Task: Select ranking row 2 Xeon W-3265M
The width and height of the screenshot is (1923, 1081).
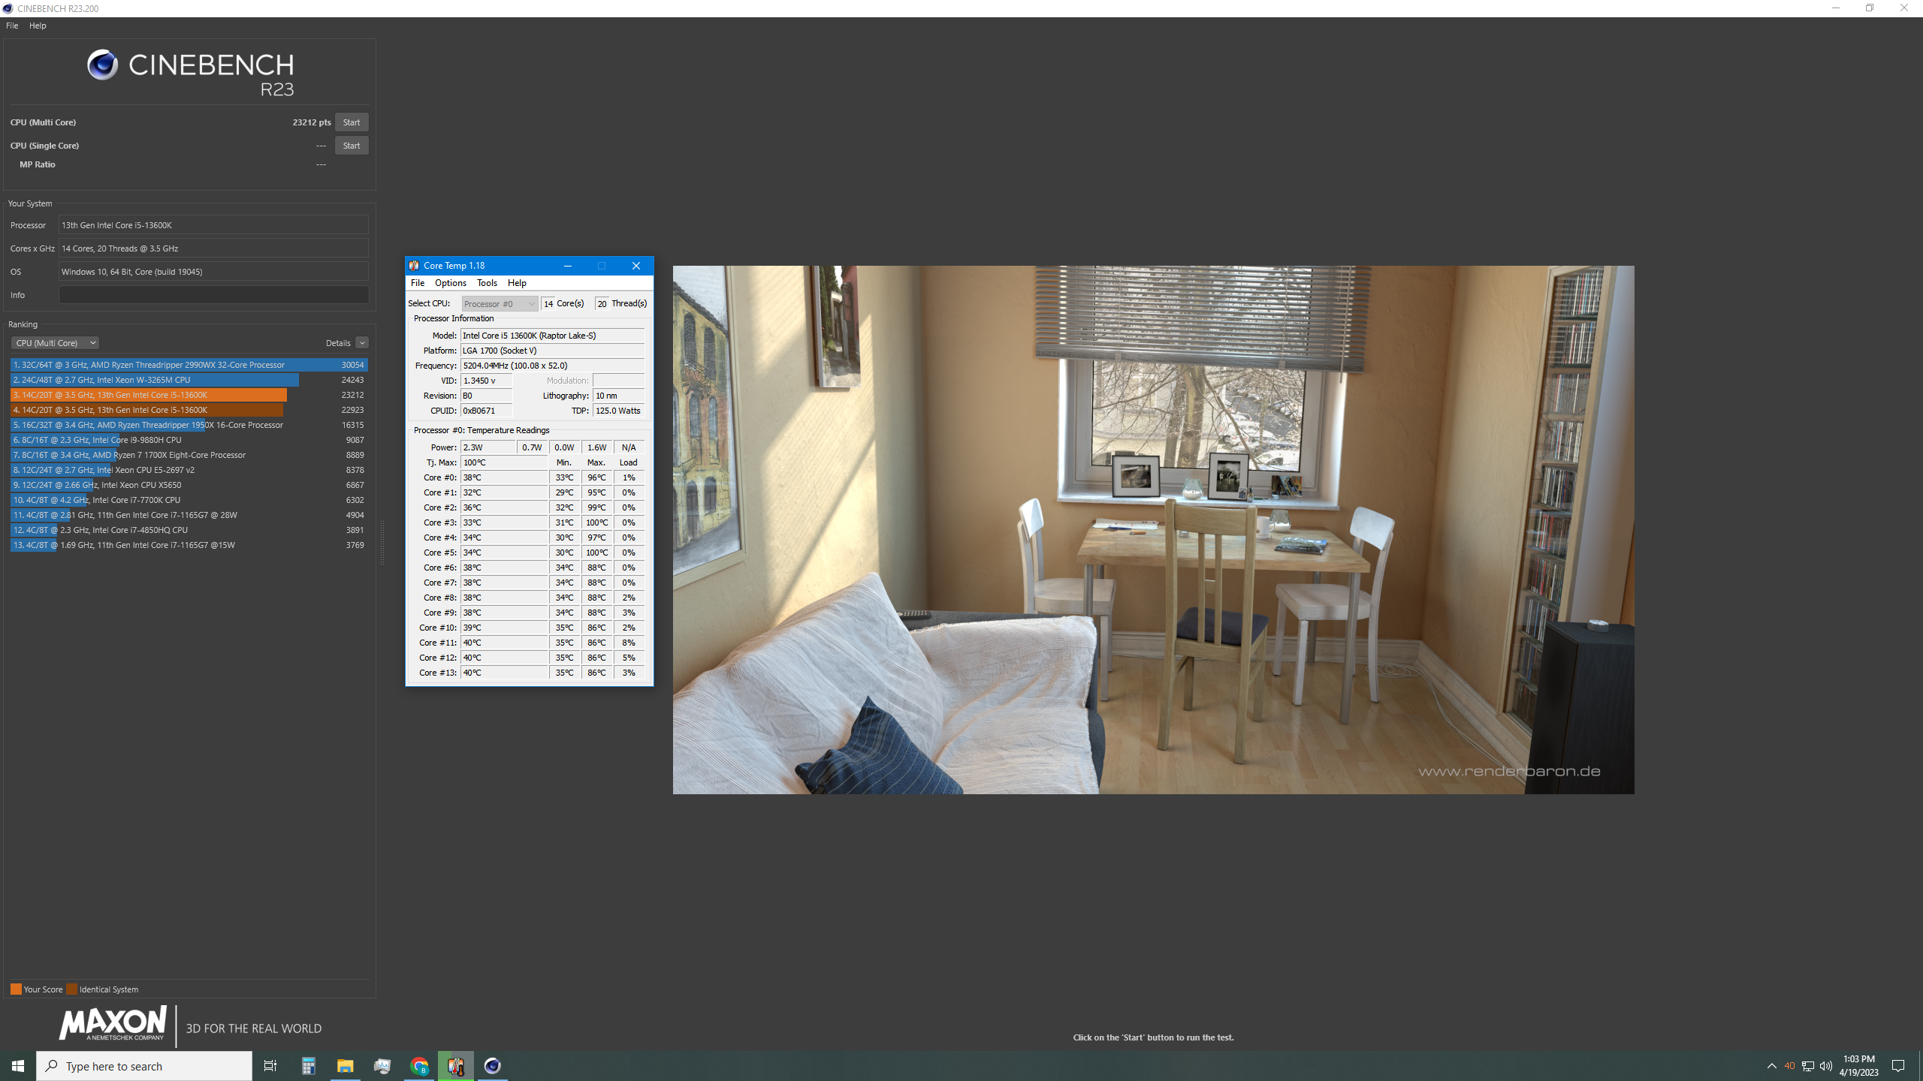Action: pos(189,380)
